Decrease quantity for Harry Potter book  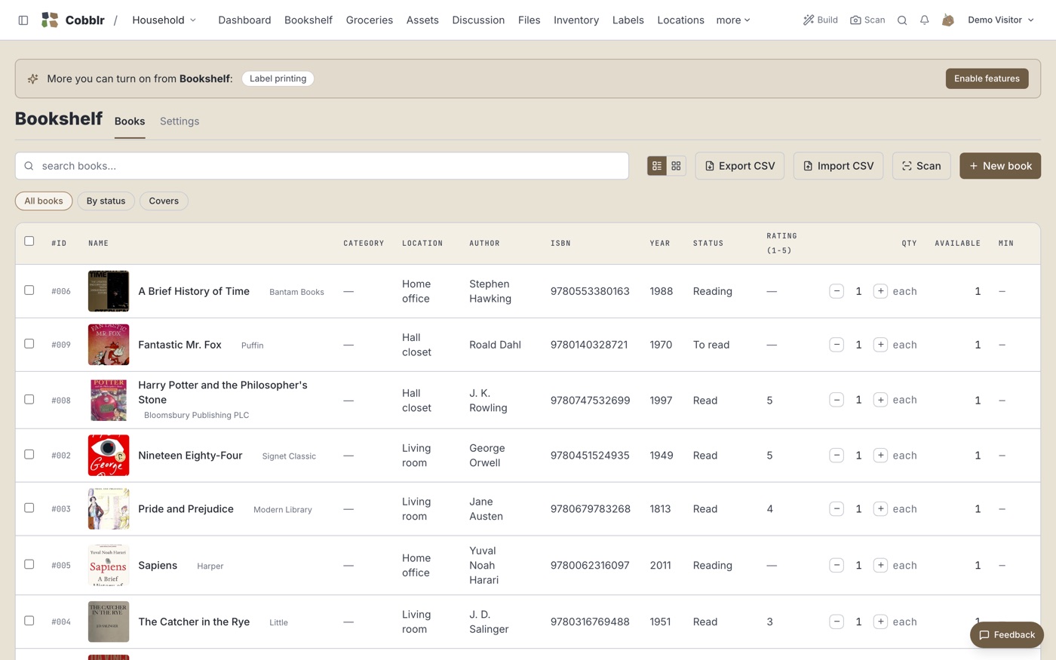(x=837, y=400)
